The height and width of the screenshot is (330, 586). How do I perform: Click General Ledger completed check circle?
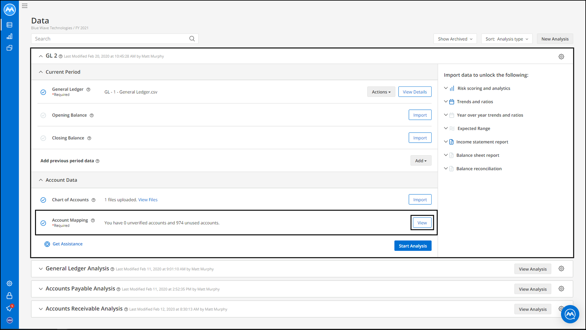(x=43, y=92)
